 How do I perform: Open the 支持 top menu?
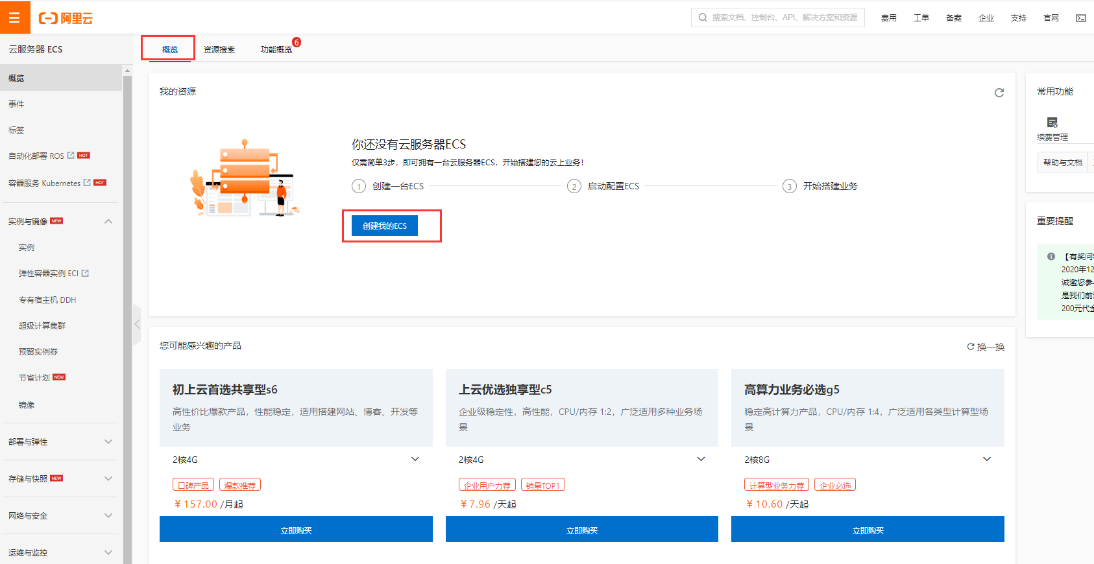pyautogui.click(x=1019, y=18)
